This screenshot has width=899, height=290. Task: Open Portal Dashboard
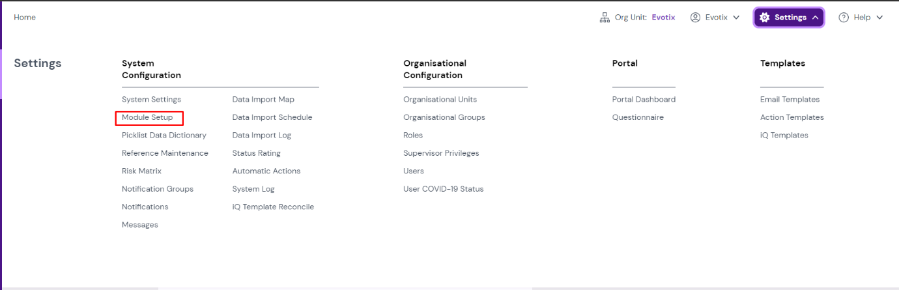644,100
